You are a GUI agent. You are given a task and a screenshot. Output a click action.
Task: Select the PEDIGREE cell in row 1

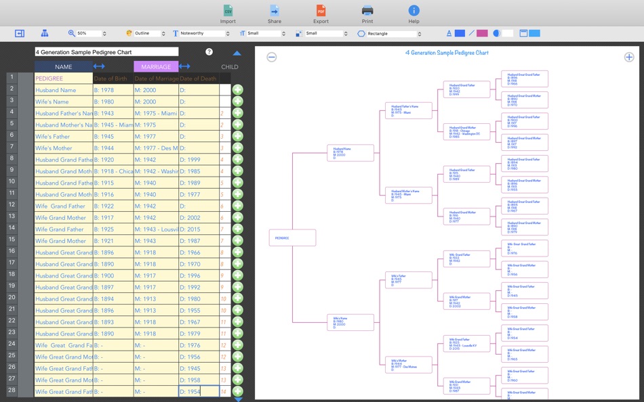pyautogui.click(x=64, y=79)
